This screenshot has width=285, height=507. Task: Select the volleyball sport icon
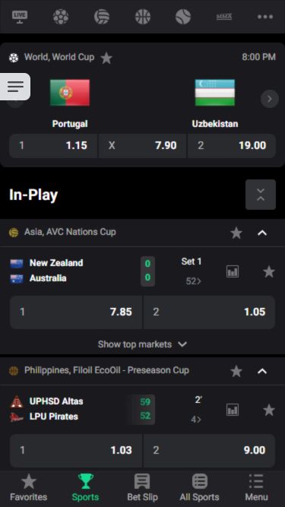pos(102,16)
